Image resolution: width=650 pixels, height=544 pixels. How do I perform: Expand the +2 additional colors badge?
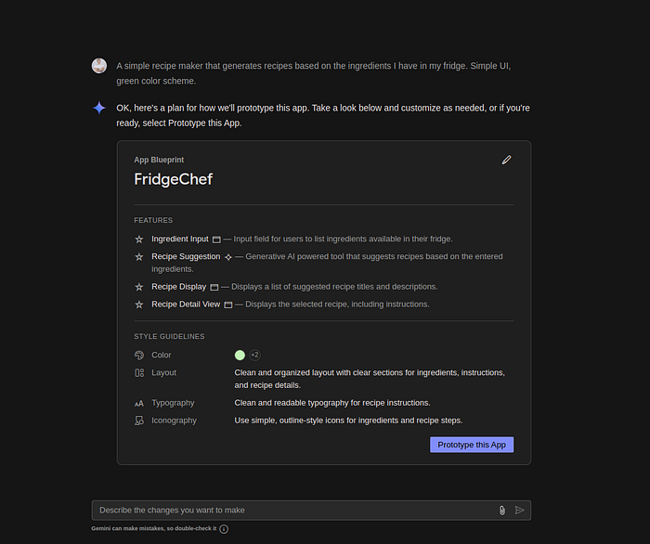254,355
